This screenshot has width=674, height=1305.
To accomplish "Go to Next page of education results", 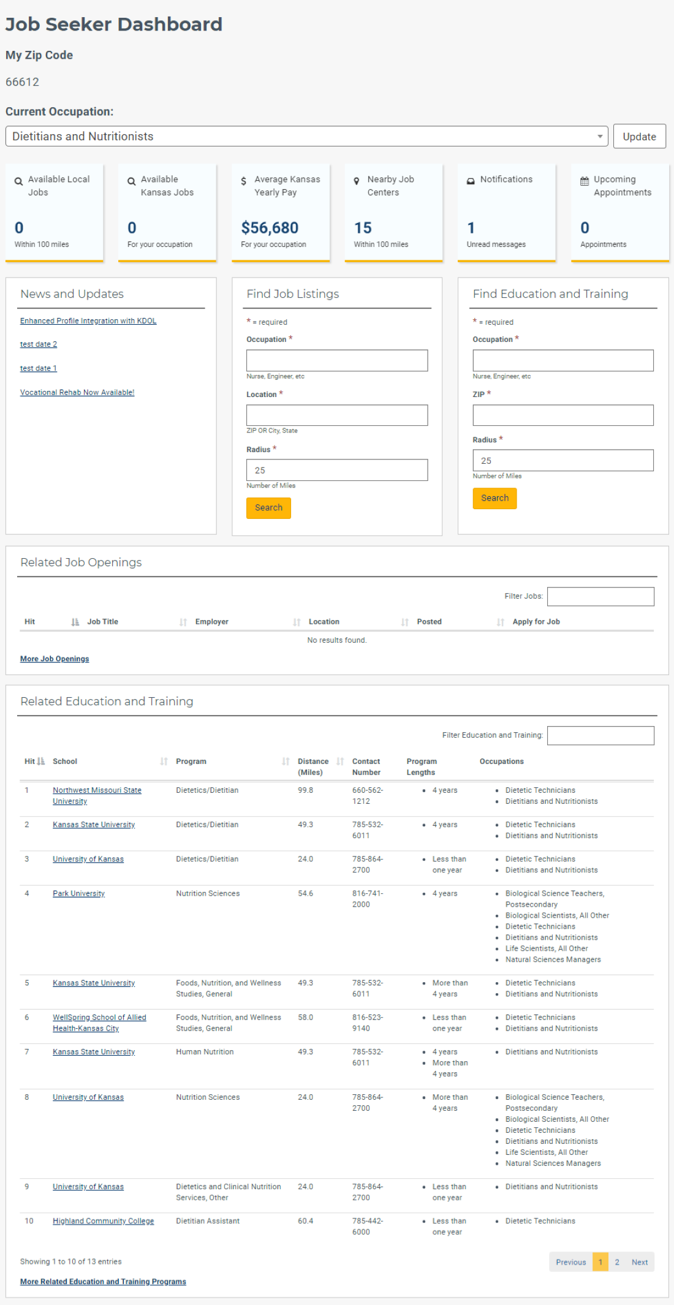I will [x=640, y=1262].
